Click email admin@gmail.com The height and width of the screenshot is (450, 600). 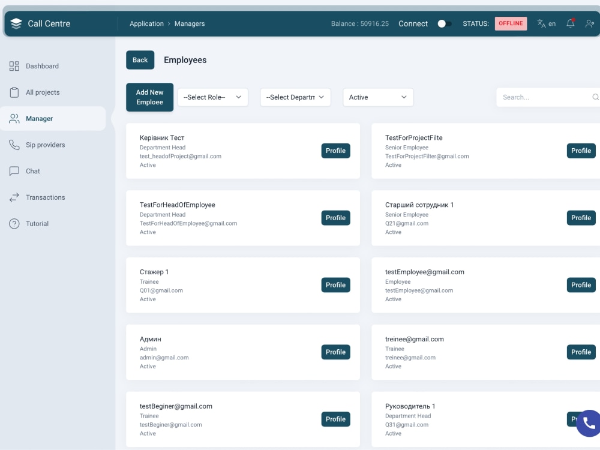[164, 358]
